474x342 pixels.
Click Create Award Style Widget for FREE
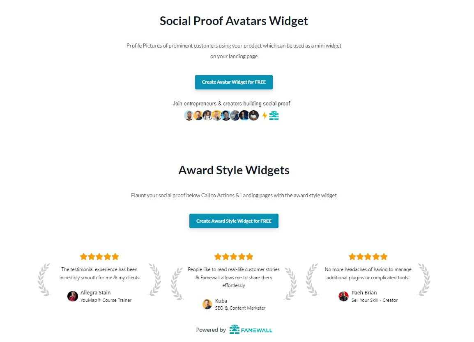click(234, 221)
